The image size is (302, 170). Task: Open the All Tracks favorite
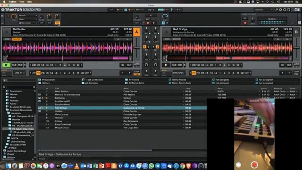132,80
